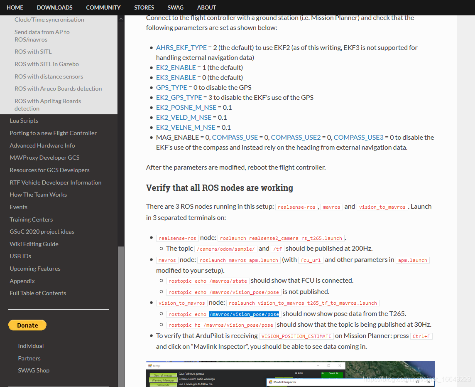Viewport: 475px width, 387px height.
Task: Click 'rostopic hz /mavros/vision_pose/pose' code
Action: coord(221,325)
